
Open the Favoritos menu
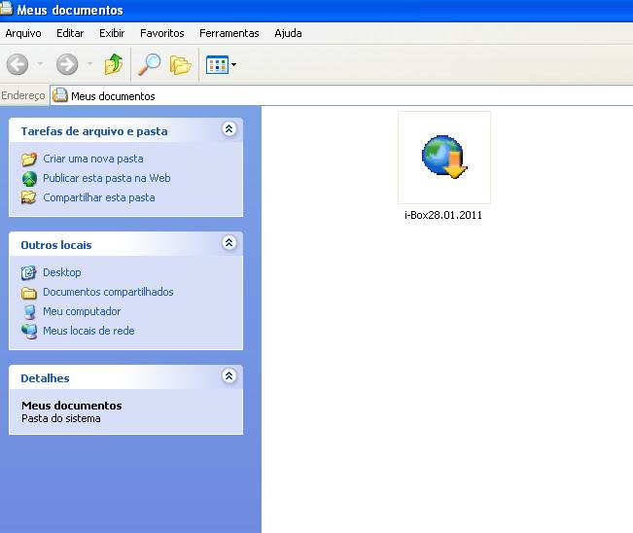pyautogui.click(x=161, y=33)
